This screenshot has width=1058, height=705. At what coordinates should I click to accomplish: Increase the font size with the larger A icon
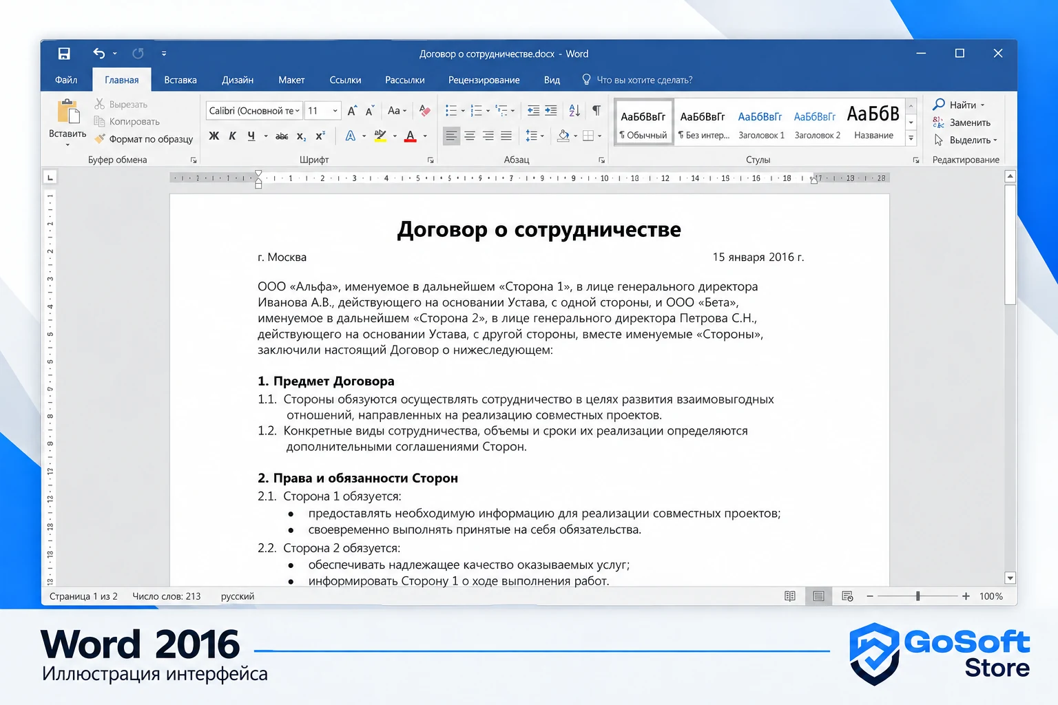tap(352, 111)
